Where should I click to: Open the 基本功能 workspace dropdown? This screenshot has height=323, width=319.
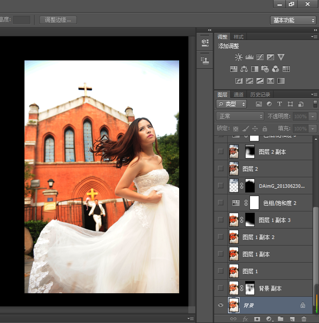coord(293,21)
